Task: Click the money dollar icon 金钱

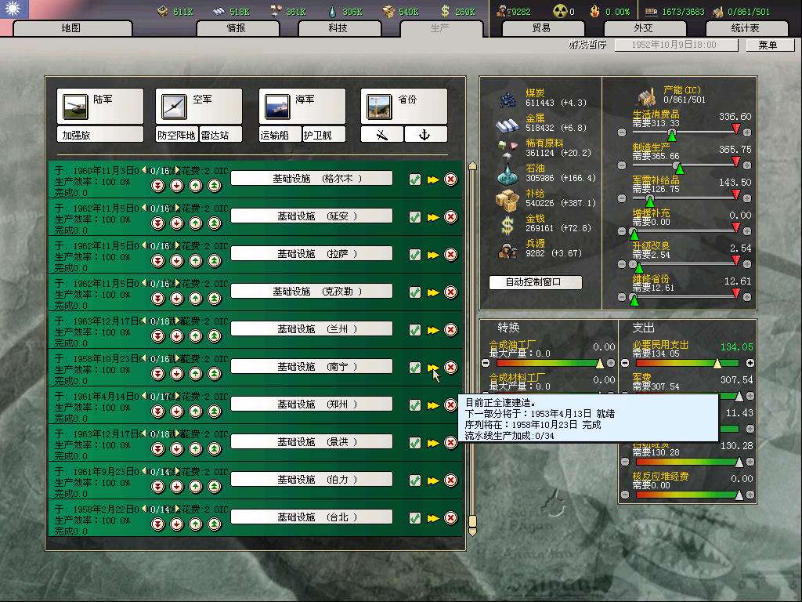Action: pos(508,225)
